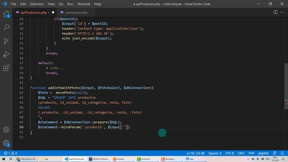
Task: Open the editor More Actions ellipsis
Action: pos(282,12)
